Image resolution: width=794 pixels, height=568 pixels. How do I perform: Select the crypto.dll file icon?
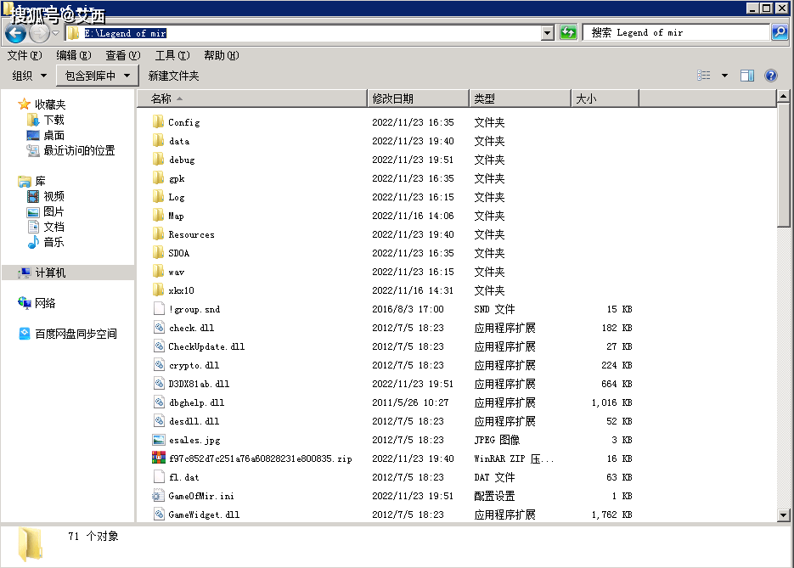click(159, 365)
